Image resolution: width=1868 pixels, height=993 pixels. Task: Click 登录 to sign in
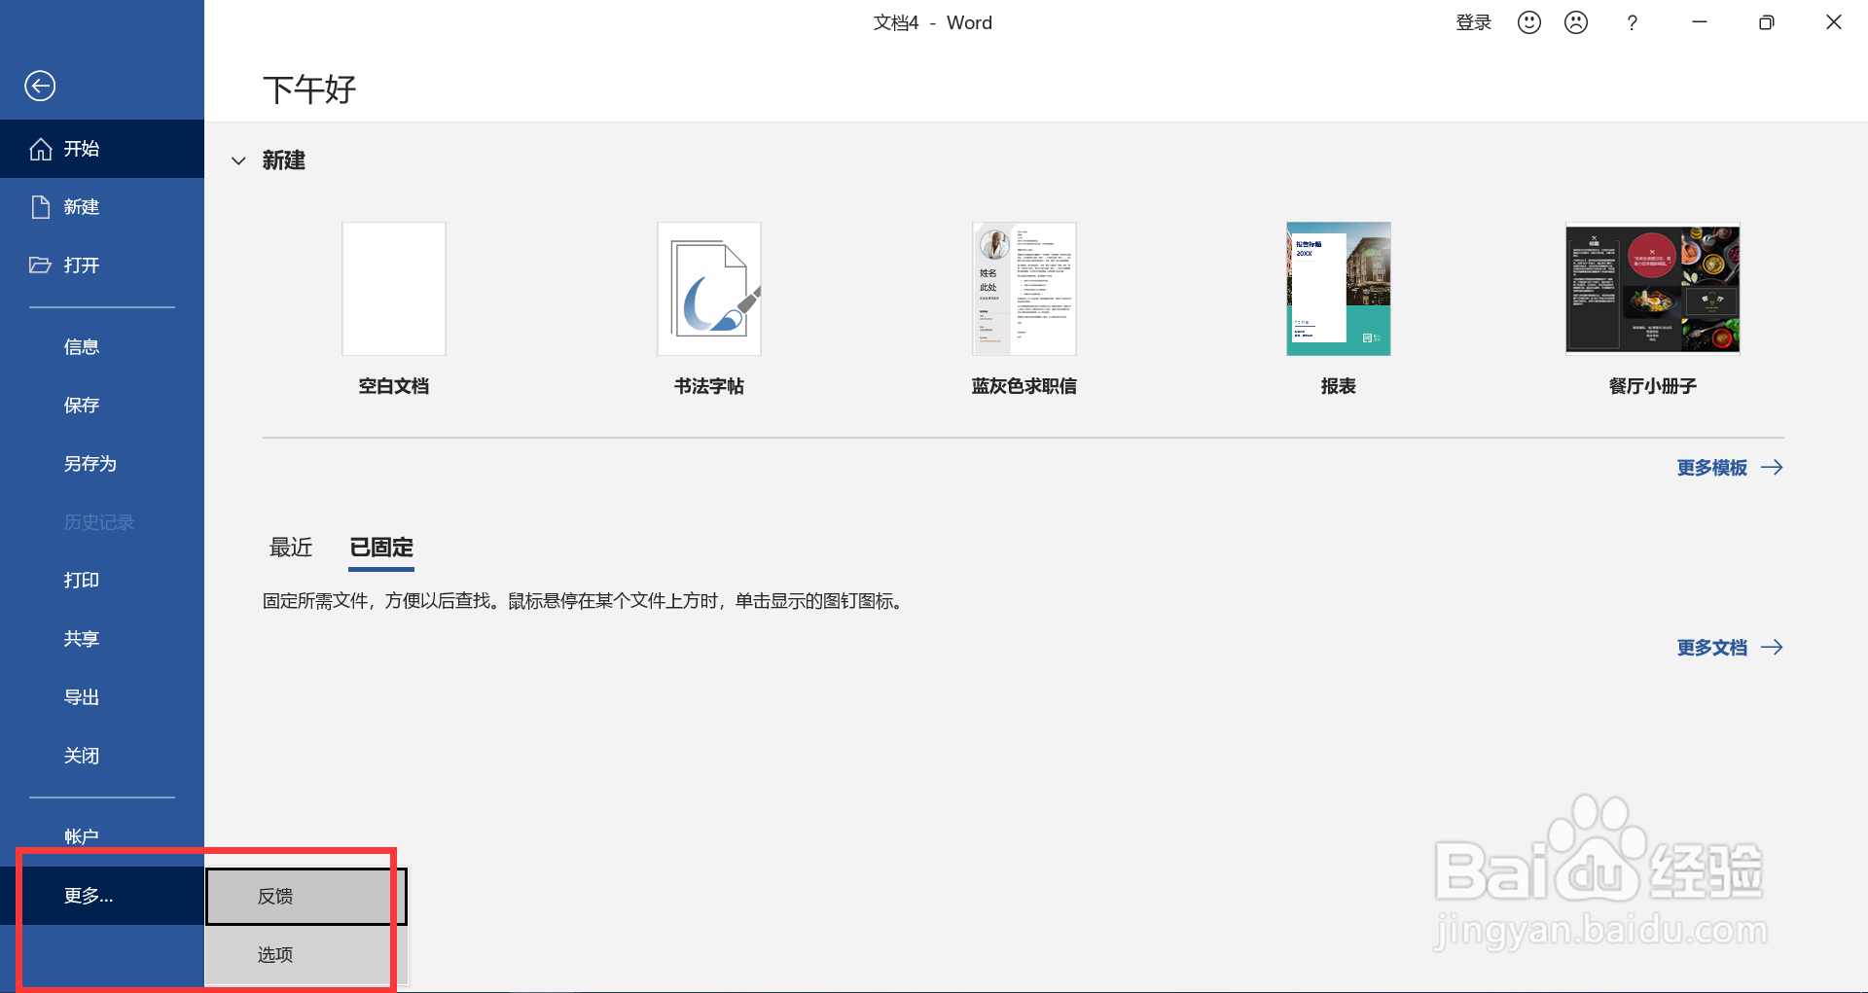pyautogui.click(x=1473, y=22)
